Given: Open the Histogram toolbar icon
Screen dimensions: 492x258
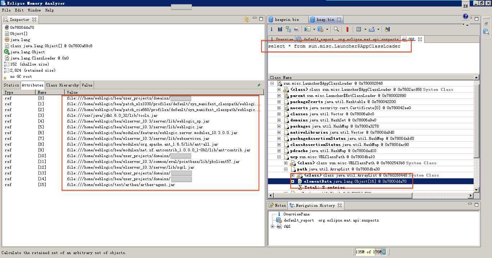Looking at the screenshot, I should (x=280, y=29).
